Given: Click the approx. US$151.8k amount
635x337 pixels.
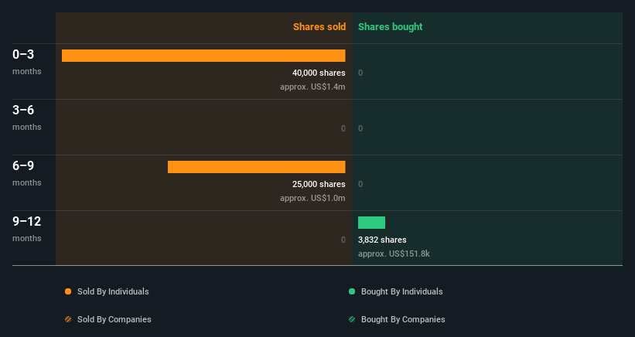Looking at the screenshot, I should [394, 254].
